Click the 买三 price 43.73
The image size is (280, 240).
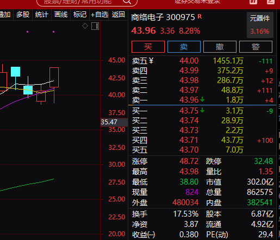click(189, 130)
